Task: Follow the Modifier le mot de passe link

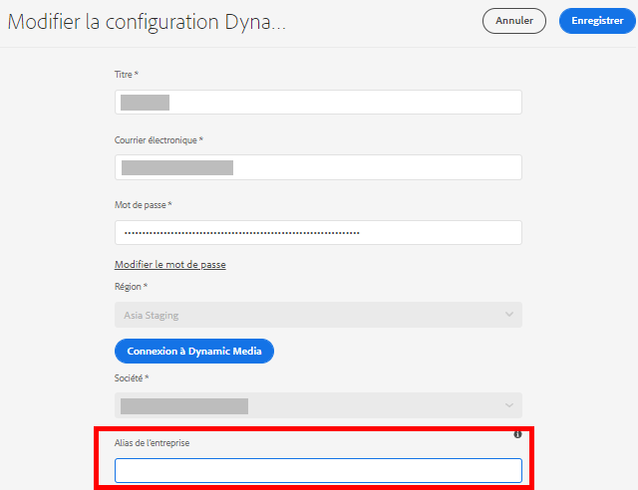Action: [x=170, y=265]
